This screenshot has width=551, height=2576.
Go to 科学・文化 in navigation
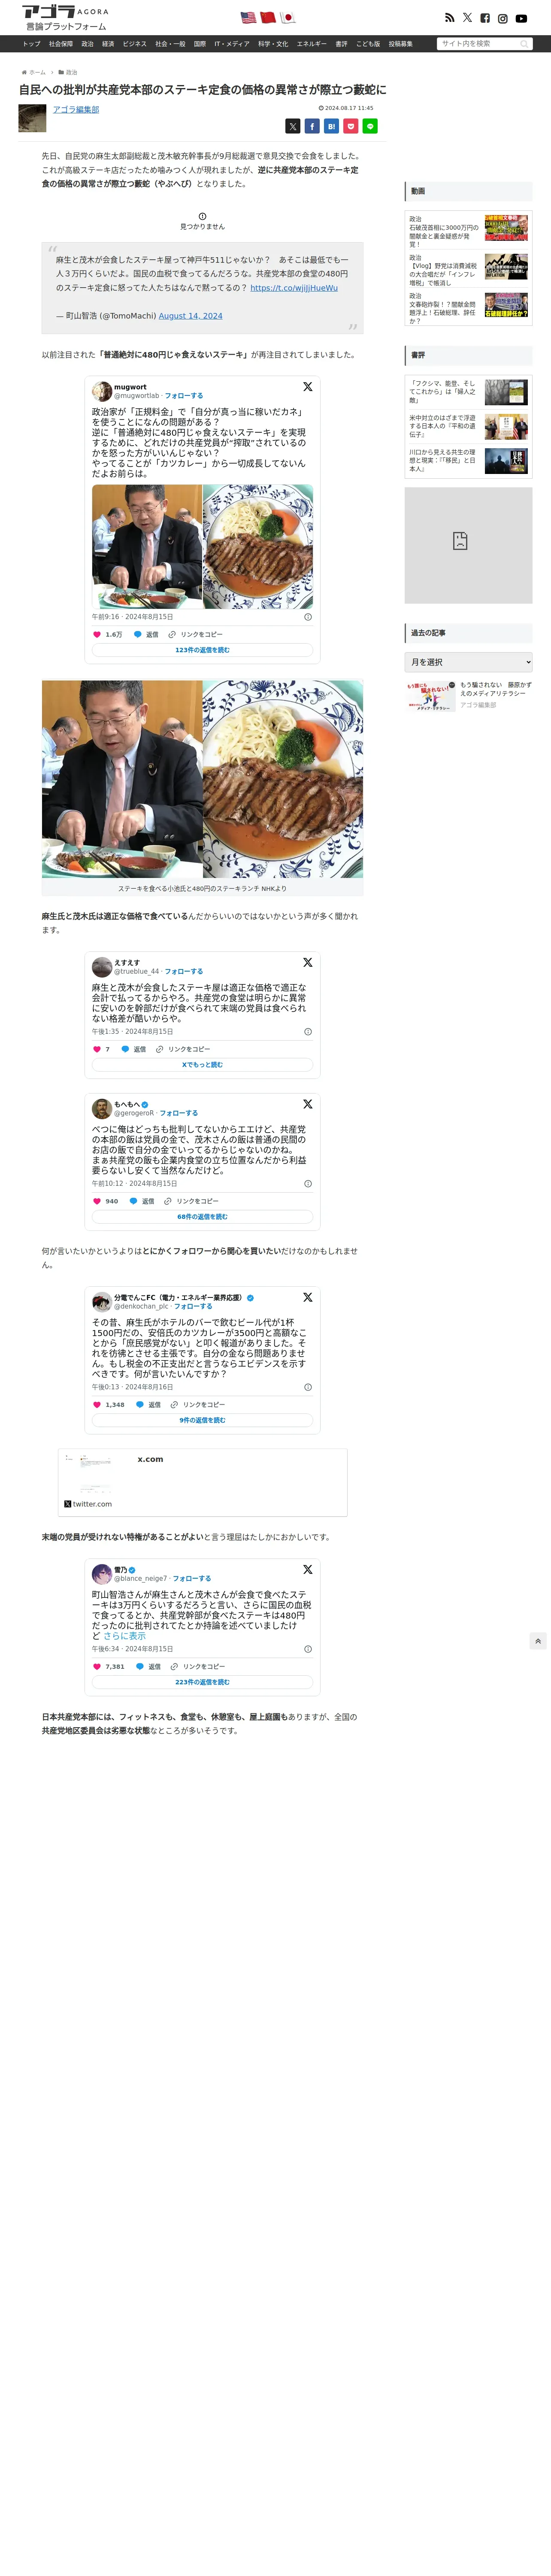click(273, 44)
